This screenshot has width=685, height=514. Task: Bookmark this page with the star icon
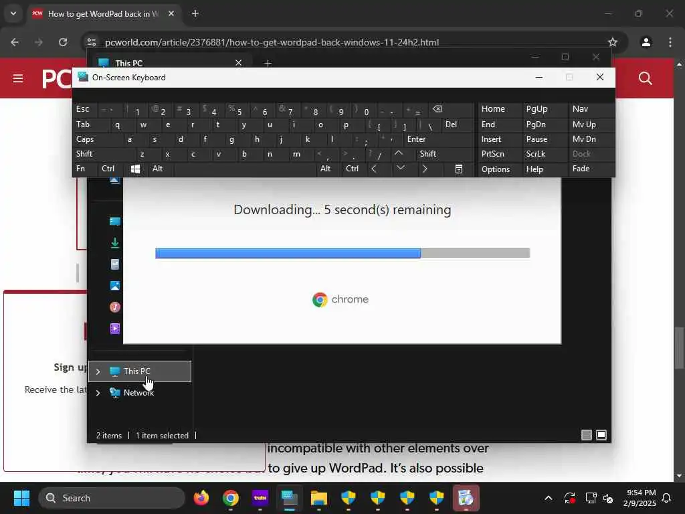(x=613, y=42)
